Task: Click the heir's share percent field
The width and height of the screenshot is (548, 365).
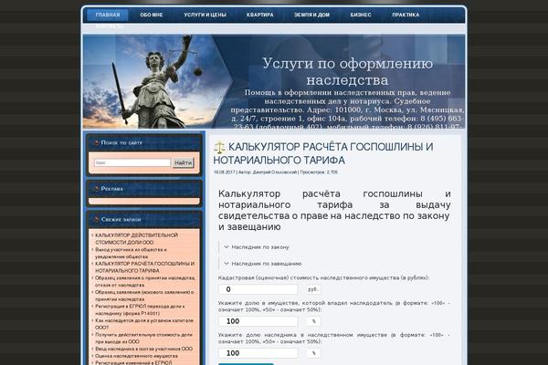Action: (258, 353)
